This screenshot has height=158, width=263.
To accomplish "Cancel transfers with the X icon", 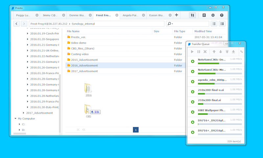I will pyautogui.click(x=205, y=52).
